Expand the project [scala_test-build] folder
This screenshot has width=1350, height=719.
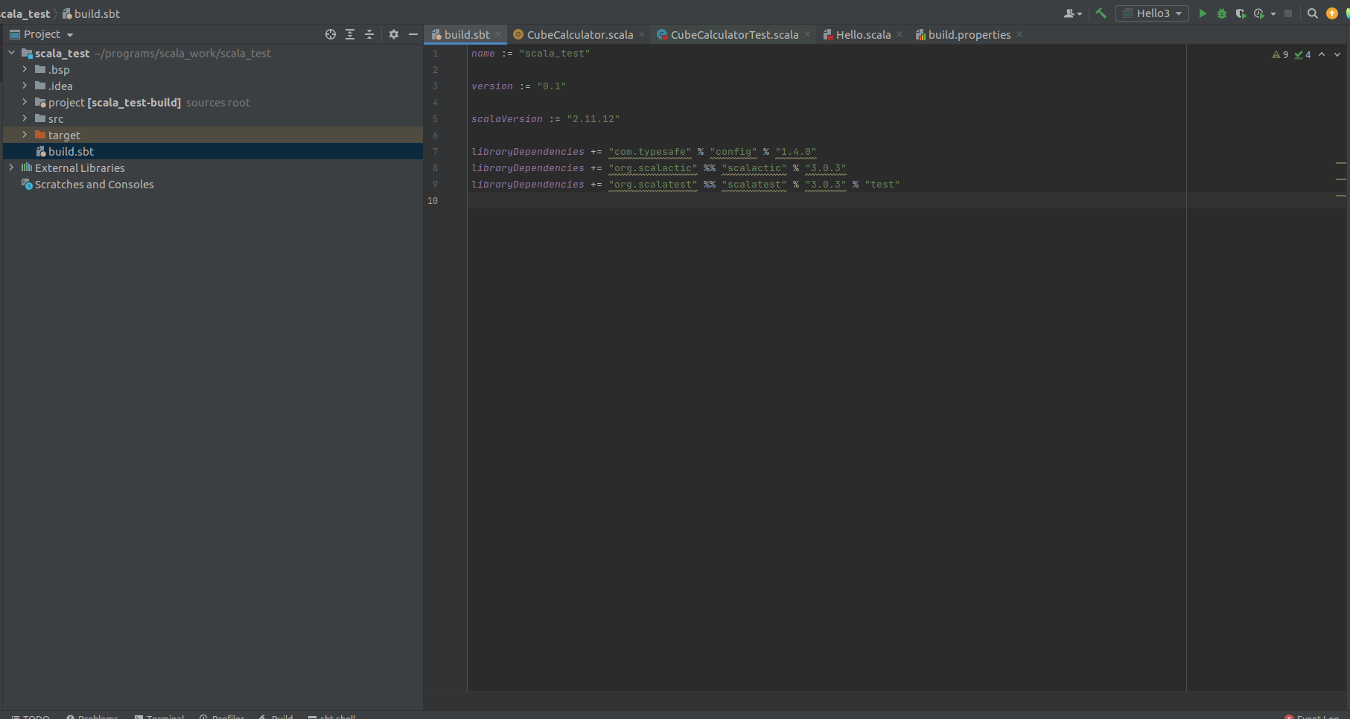(x=25, y=102)
